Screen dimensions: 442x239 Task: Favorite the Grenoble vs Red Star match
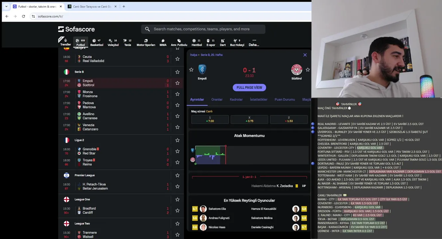click(177, 151)
